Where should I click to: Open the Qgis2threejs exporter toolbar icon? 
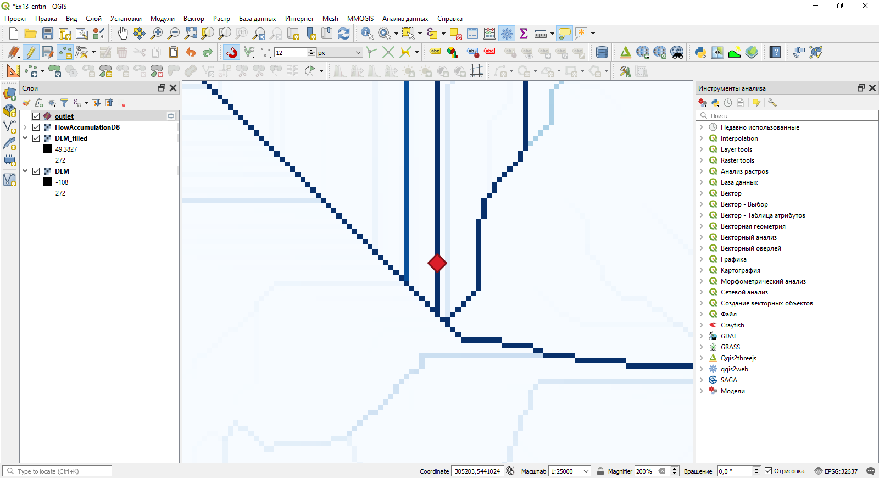coord(625,52)
